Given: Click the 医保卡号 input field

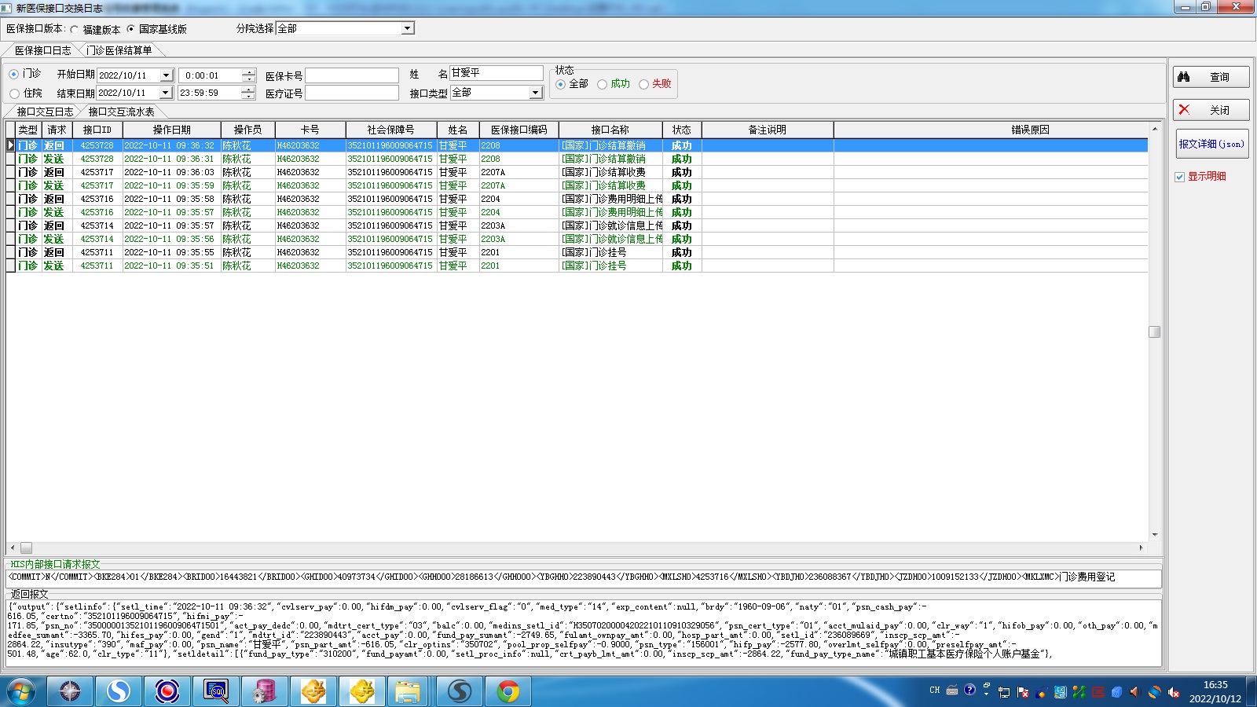Looking at the screenshot, I should click(352, 75).
